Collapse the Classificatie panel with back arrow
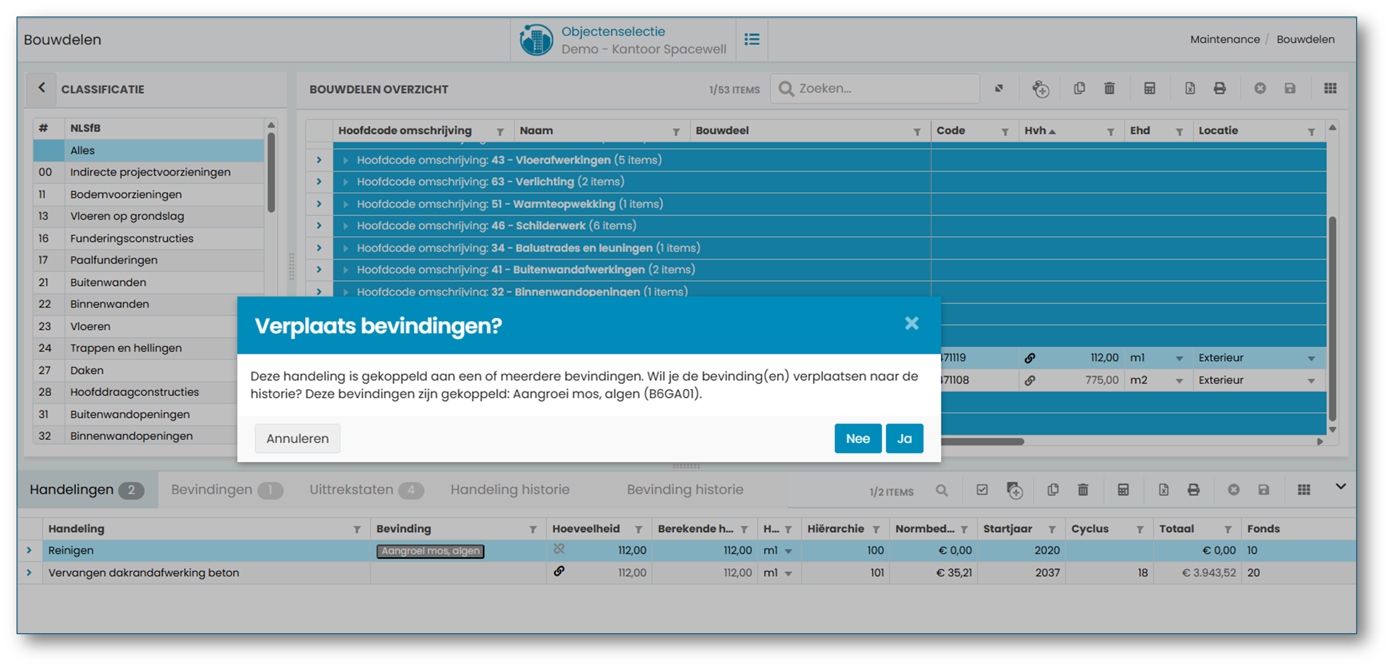This screenshot has height=667, width=1390. pyautogui.click(x=41, y=88)
